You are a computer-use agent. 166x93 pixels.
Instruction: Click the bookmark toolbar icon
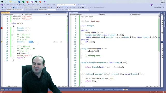83,7
